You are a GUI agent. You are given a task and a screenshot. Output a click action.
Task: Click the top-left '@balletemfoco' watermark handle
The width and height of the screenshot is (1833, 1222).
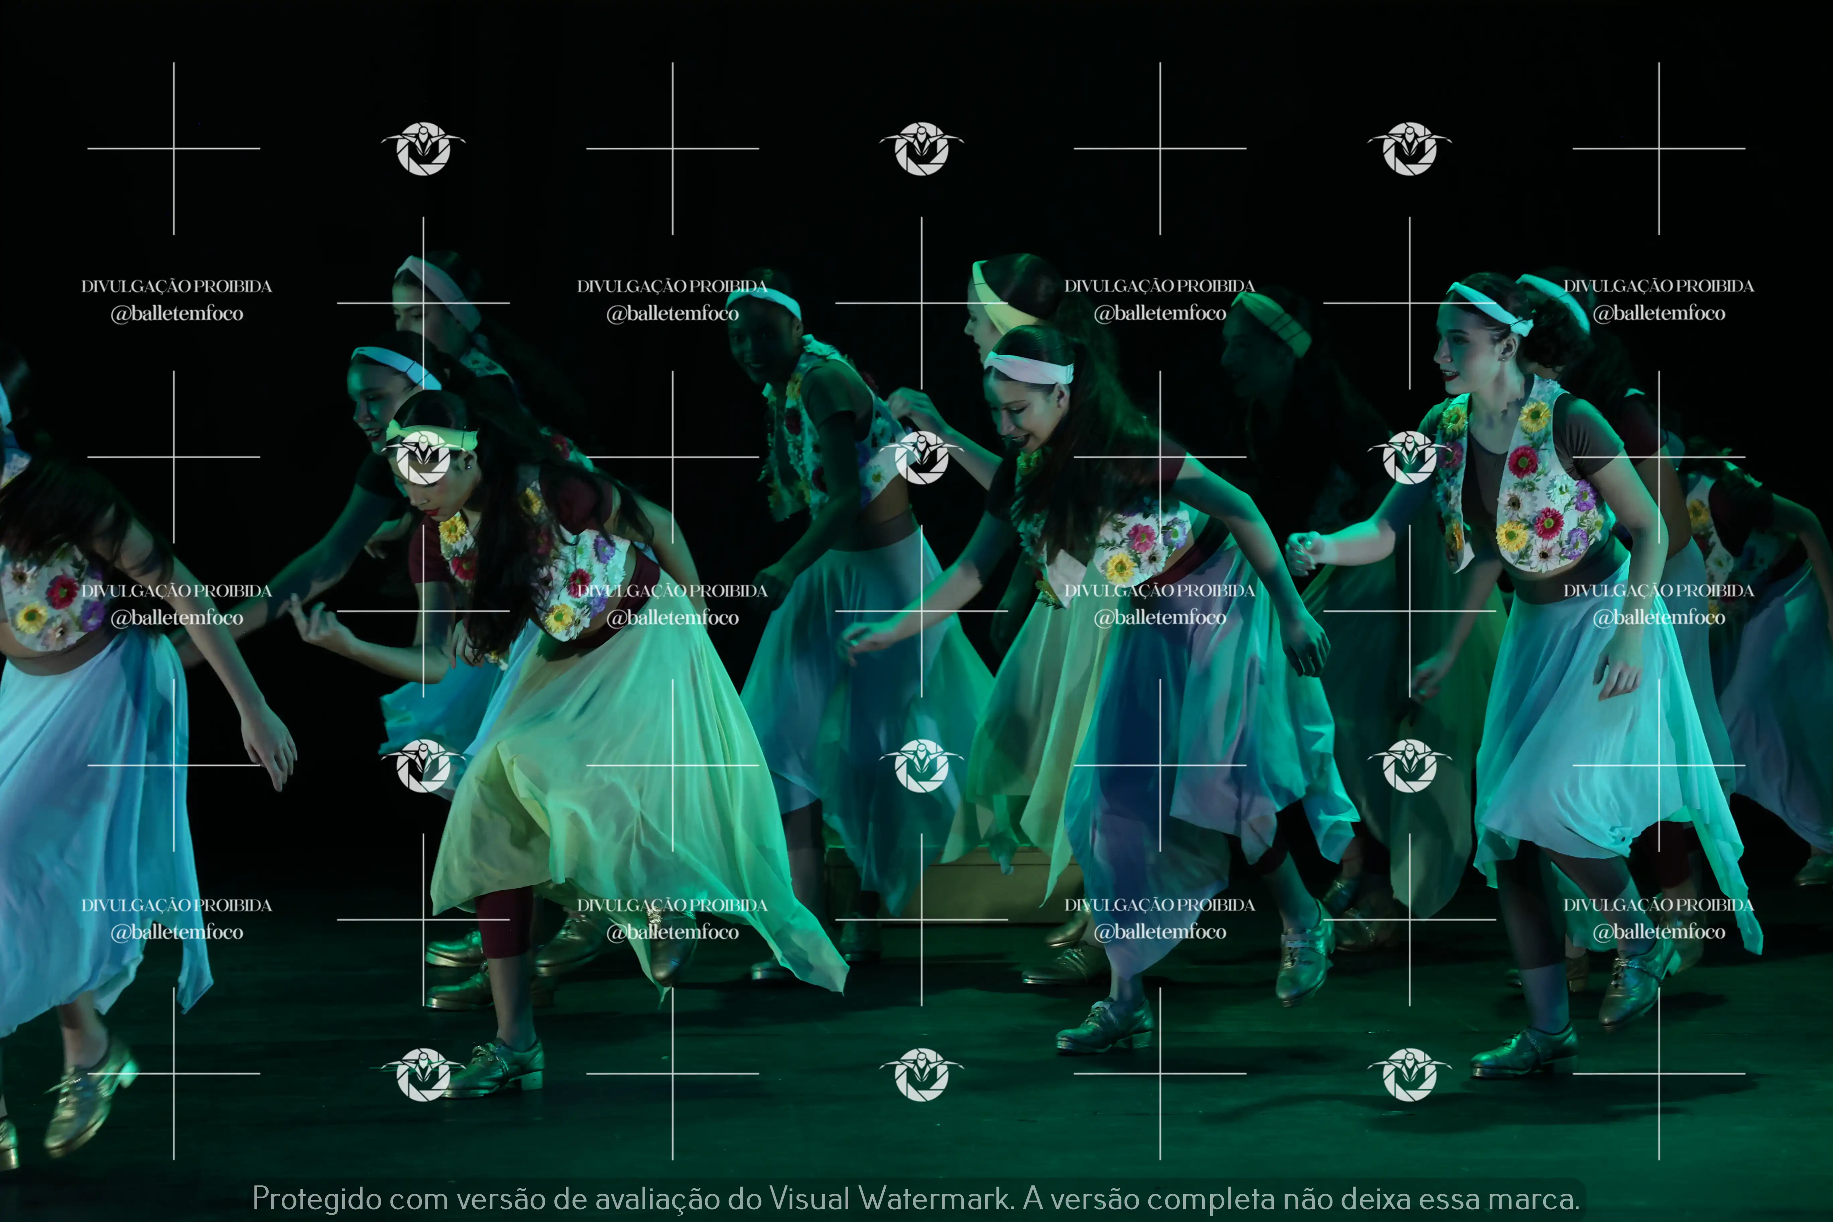[x=177, y=313]
